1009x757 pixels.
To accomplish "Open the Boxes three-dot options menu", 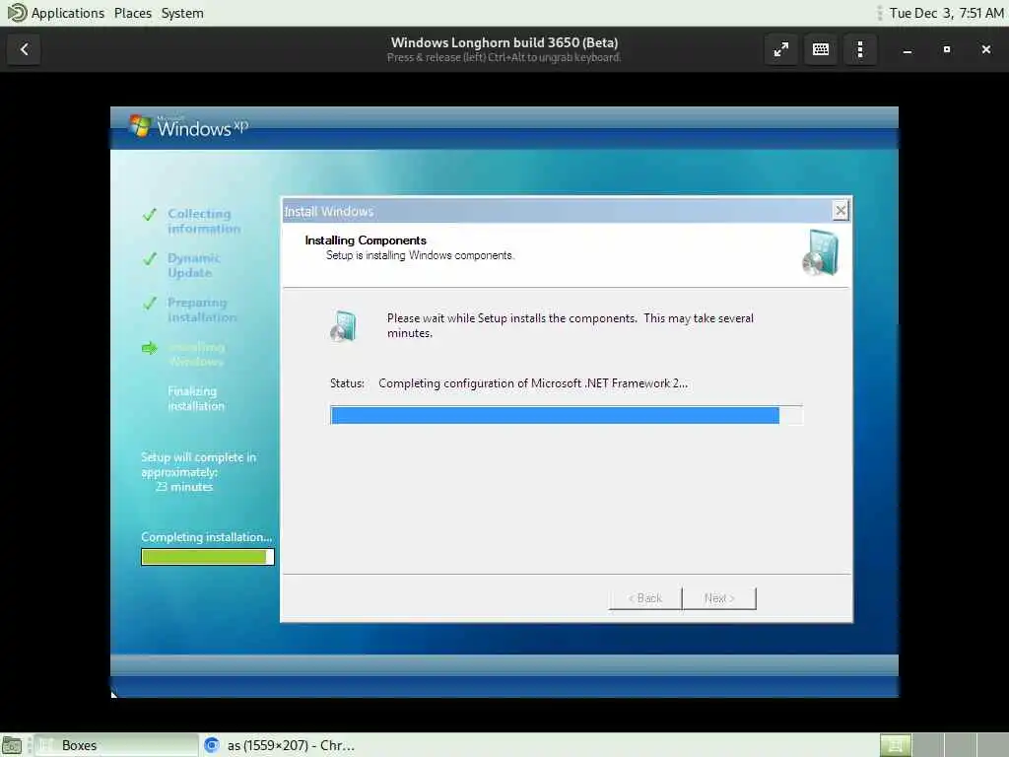I will point(860,49).
